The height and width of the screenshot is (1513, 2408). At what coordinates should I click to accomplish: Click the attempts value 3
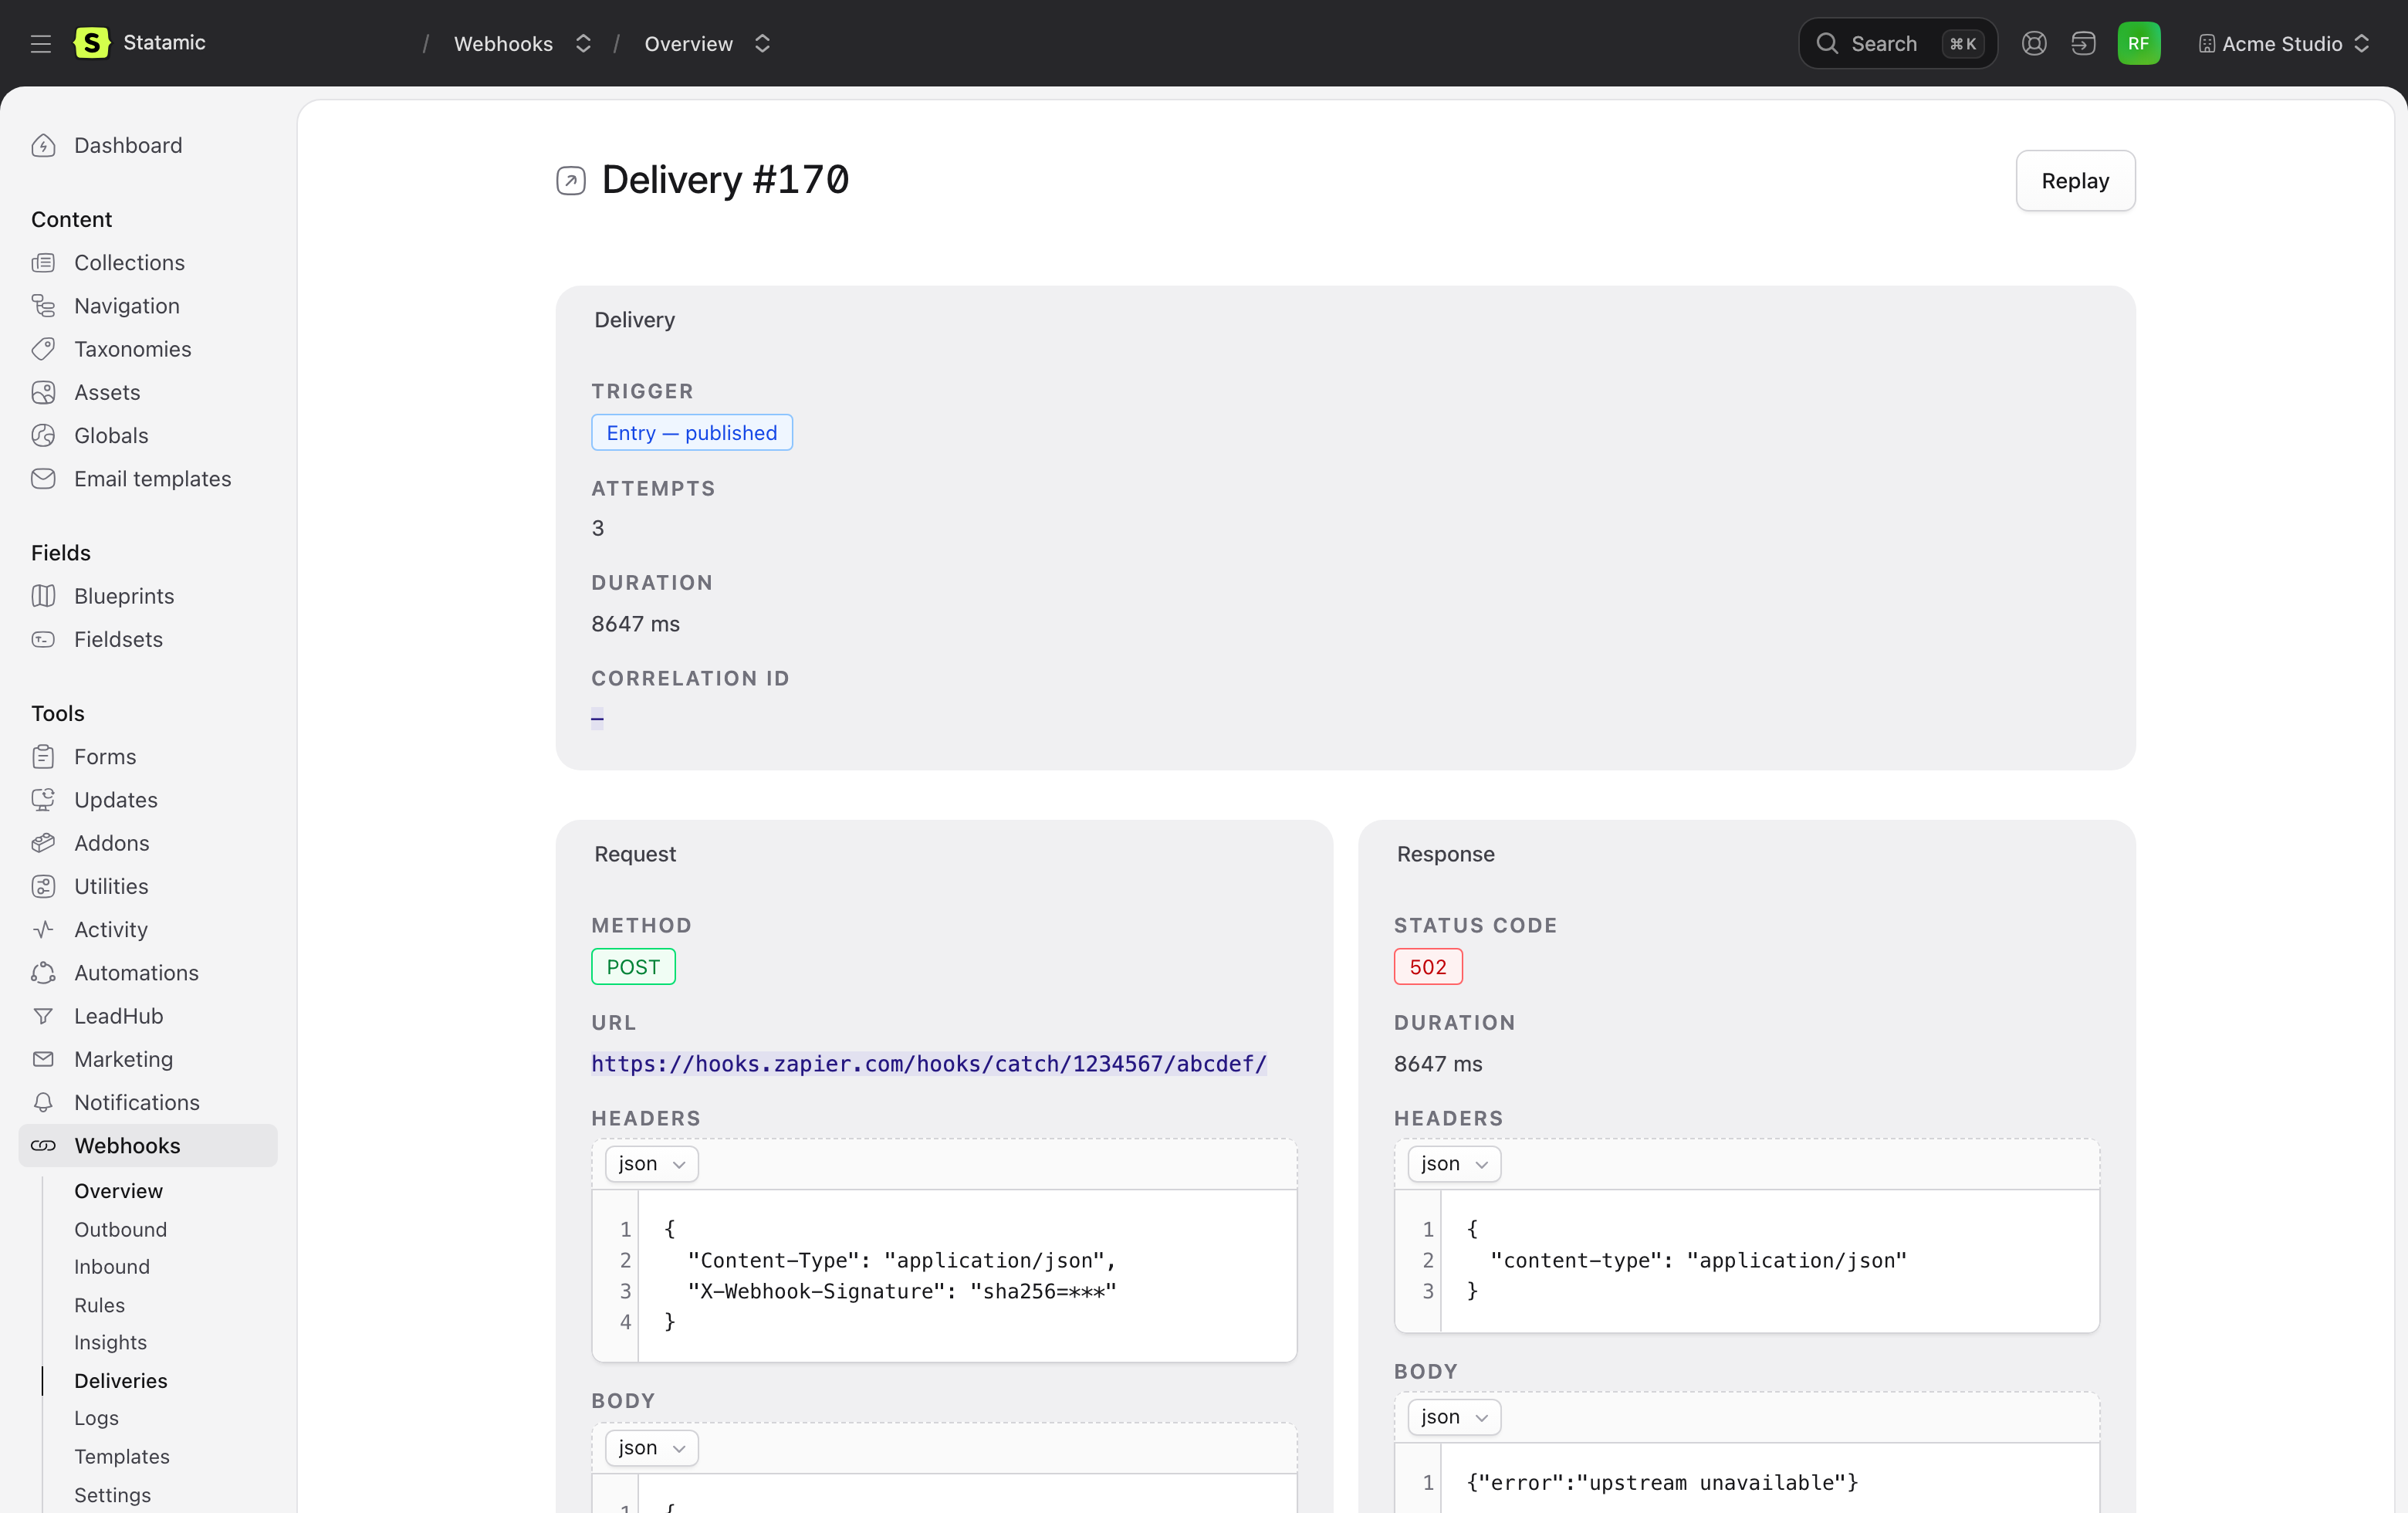[x=598, y=528]
